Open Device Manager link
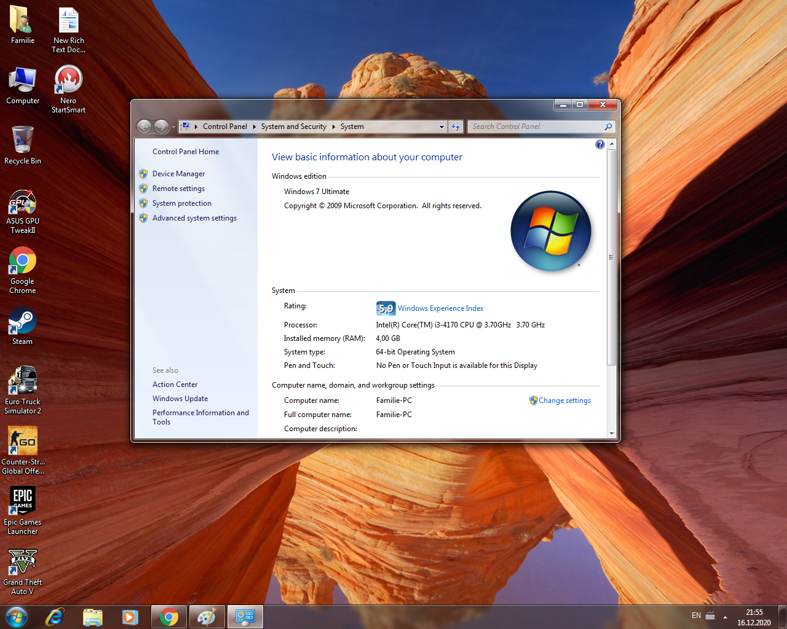 [x=178, y=174]
